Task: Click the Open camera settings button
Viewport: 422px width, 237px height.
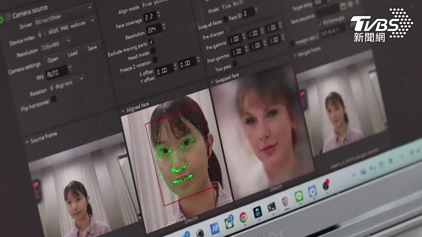Action: pos(53,59)
